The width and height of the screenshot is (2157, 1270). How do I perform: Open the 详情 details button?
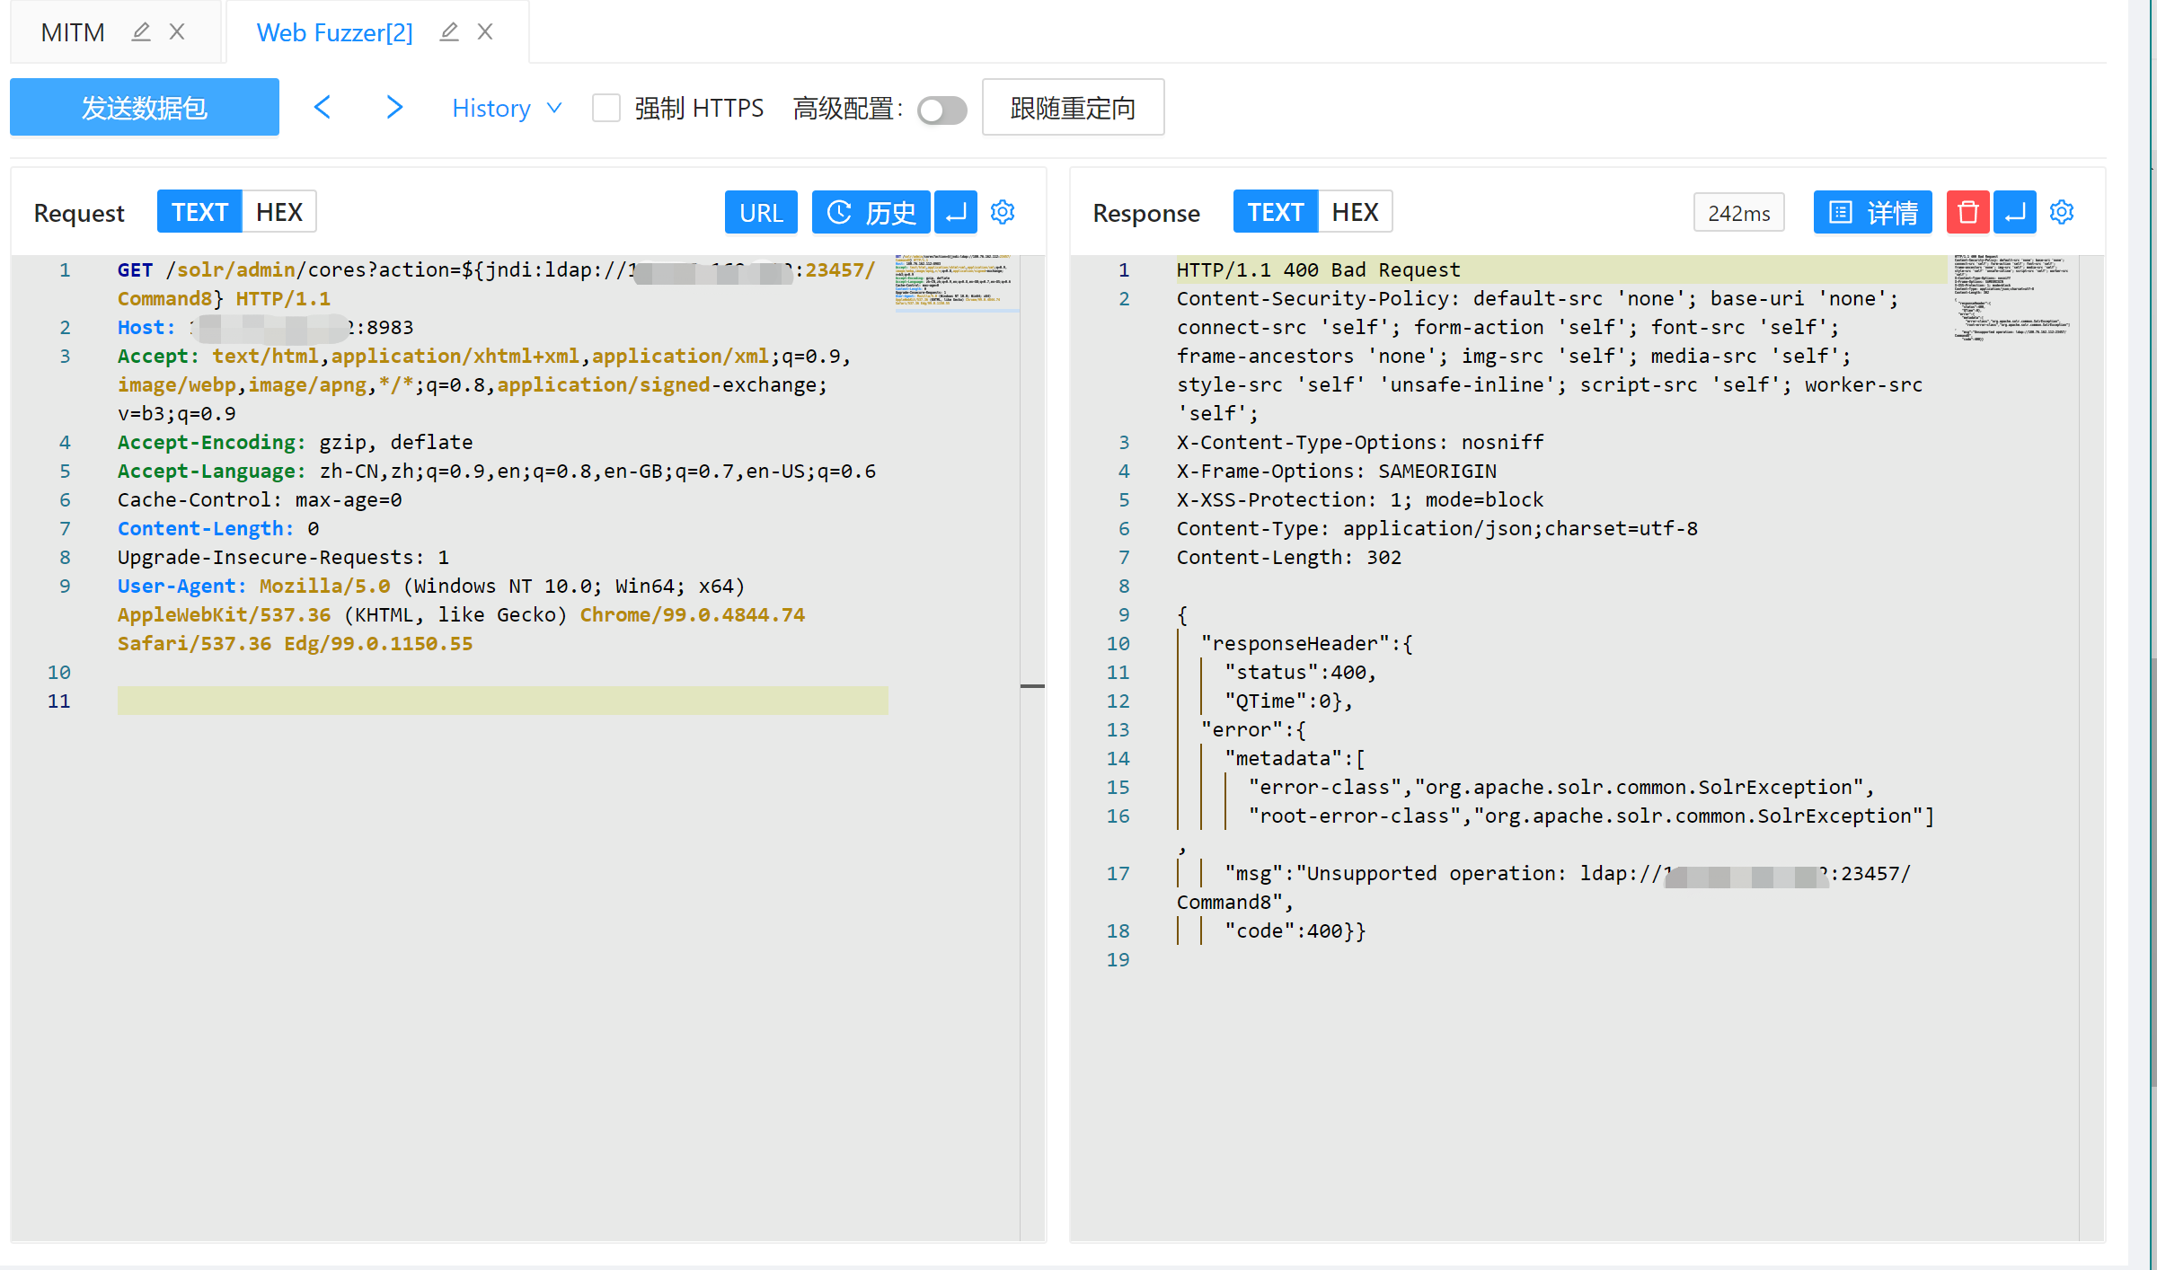[1872, 213]
